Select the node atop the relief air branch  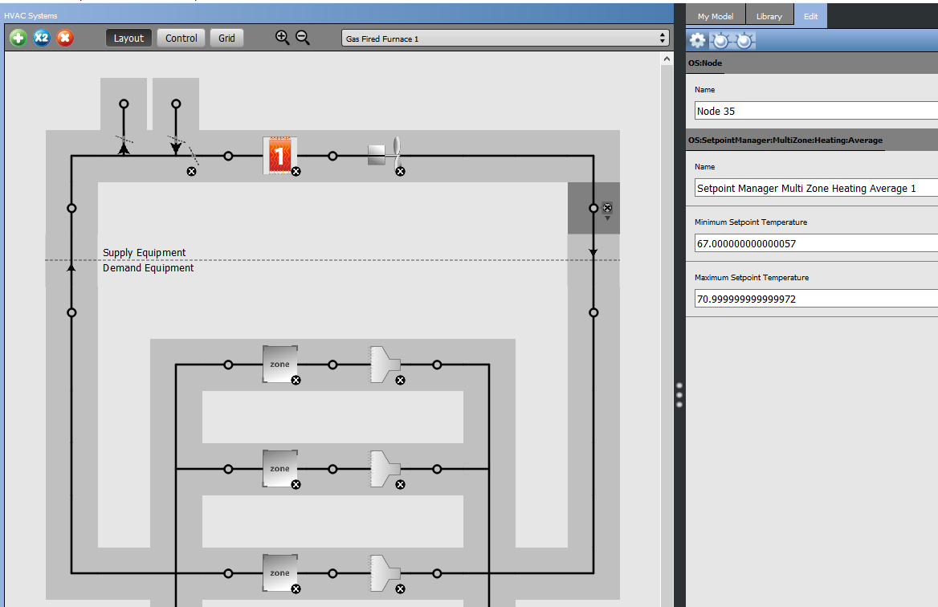(x=124, y=104)
